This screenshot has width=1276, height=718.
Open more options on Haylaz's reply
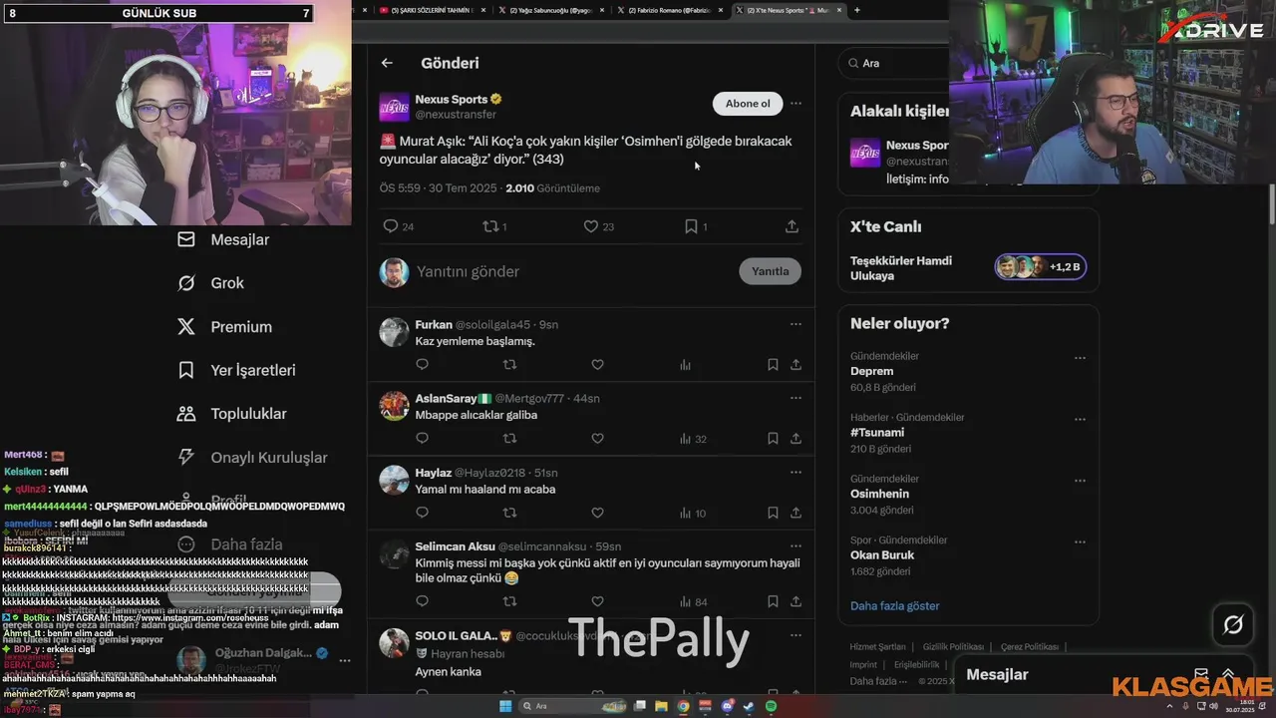pos(796,472)
